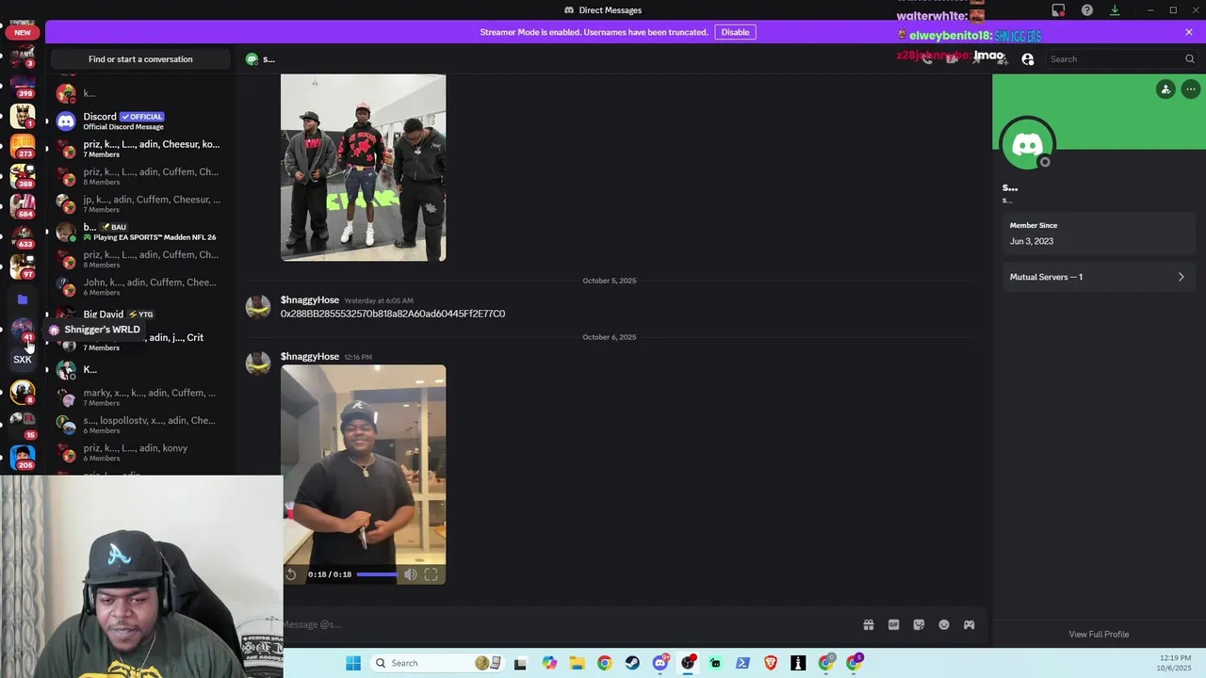Disable Streamer Mode via the Disable button
The width and height of the screenshot is (1206, 678).
(735, 32)
